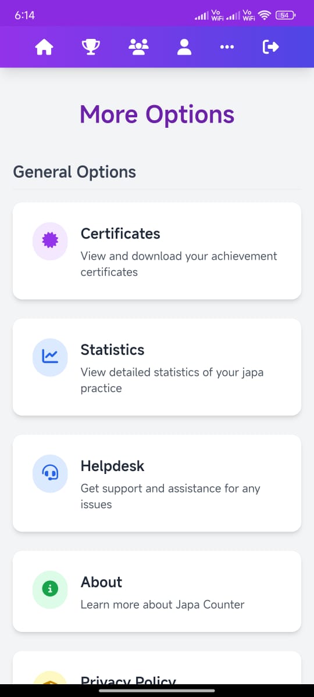Tap the three-dots more icon
314x697 pixels.
coord(227,47)
